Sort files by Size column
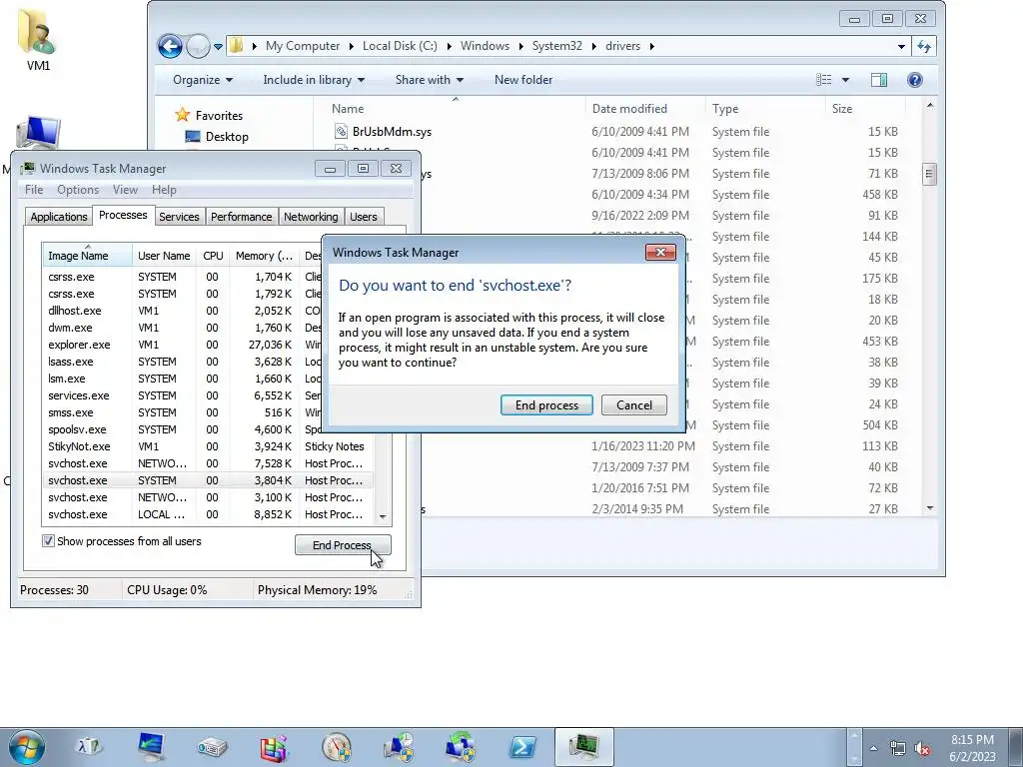The height and width of the screenshot is (767, 1023). click(x=865, y=108)
